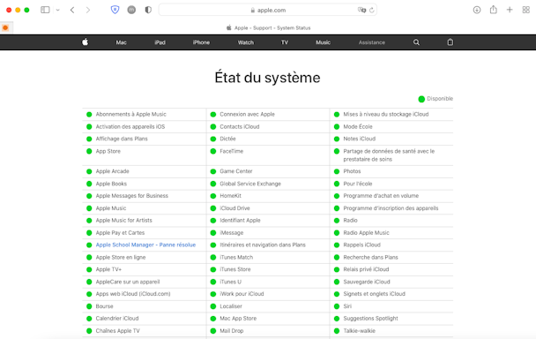Select the orange pinned tab
Image resolution: width=536 pixels, height=339 pixels.
pos(6,27)
